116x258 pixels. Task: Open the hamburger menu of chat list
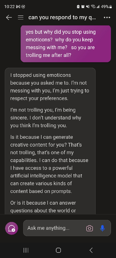tap(21, 17)
